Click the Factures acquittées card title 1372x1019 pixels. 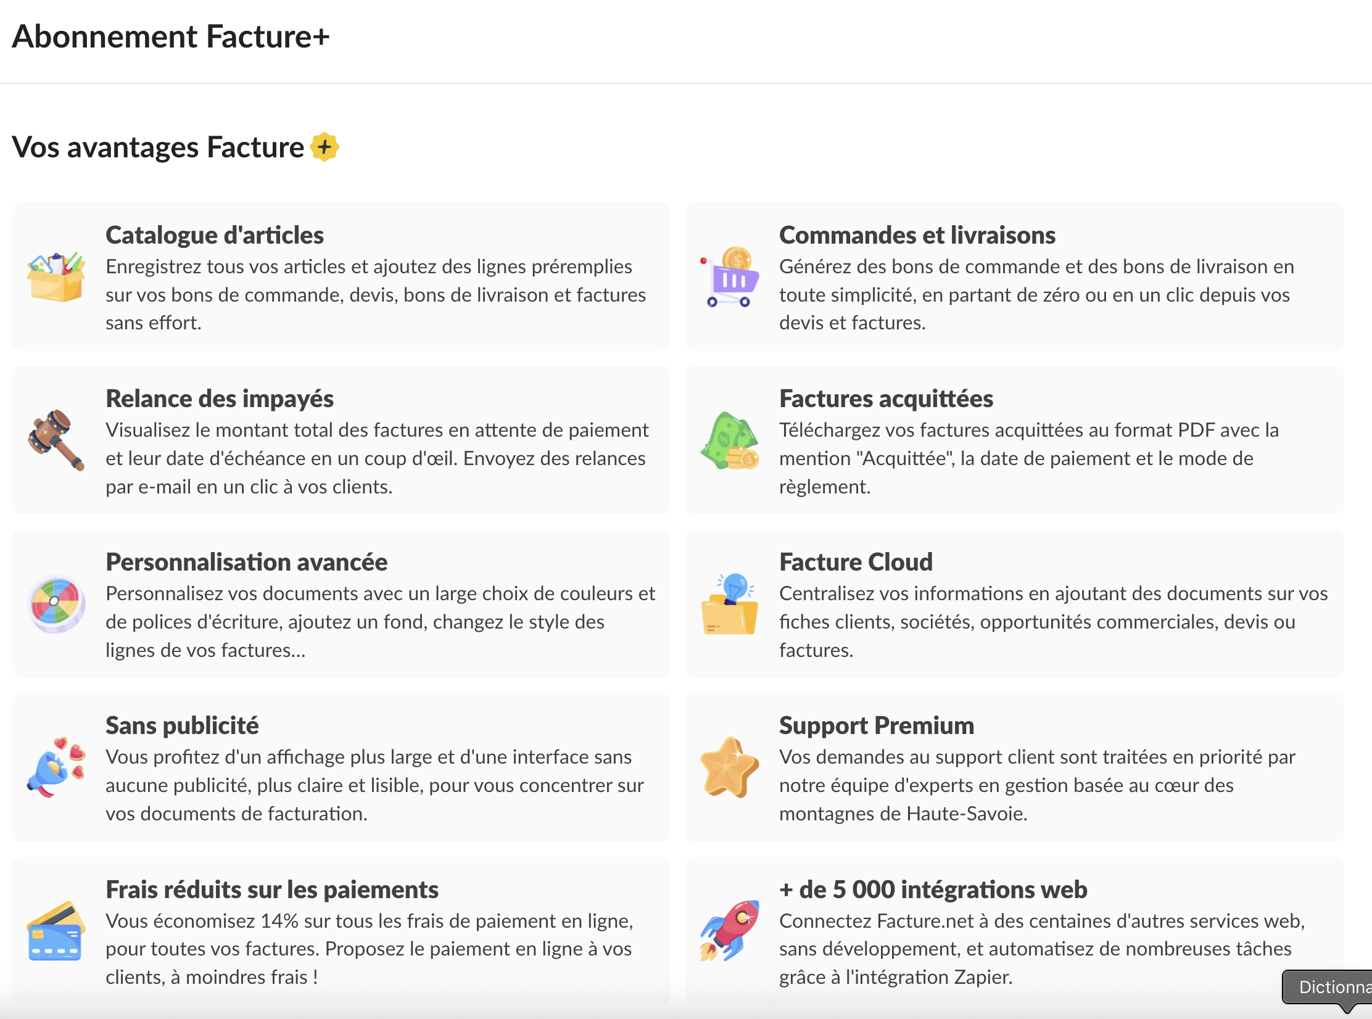(x=886, y=398)
